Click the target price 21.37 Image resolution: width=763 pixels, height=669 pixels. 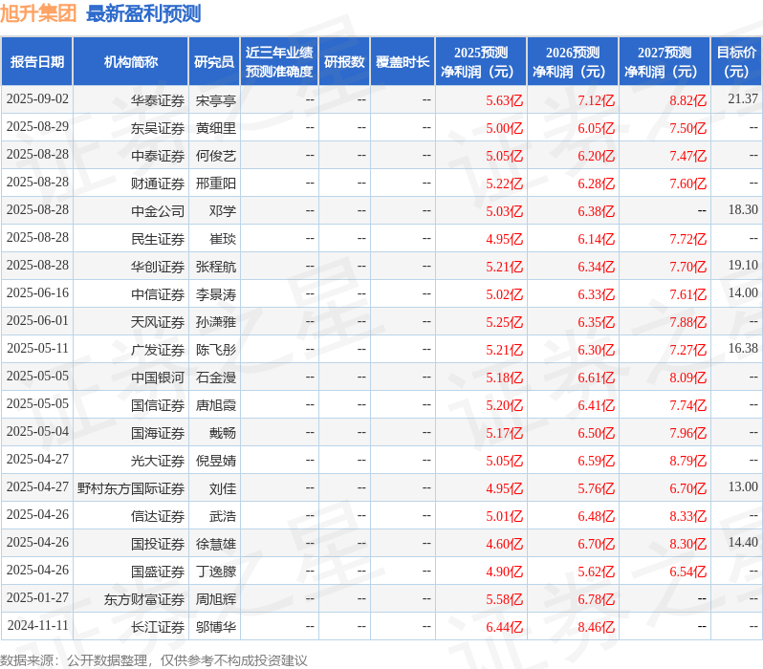click(743, 98)
